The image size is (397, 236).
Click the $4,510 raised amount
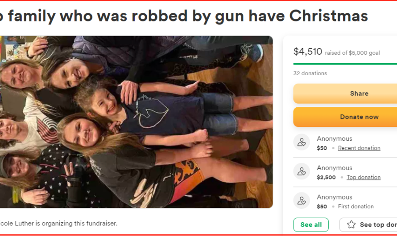point(308,52)
